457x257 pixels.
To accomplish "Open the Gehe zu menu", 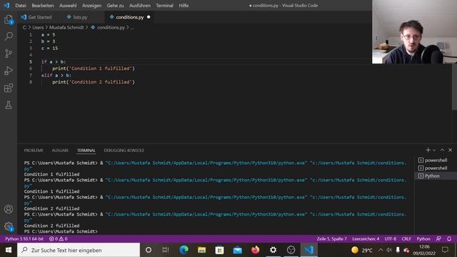I will tap(115, 5).
